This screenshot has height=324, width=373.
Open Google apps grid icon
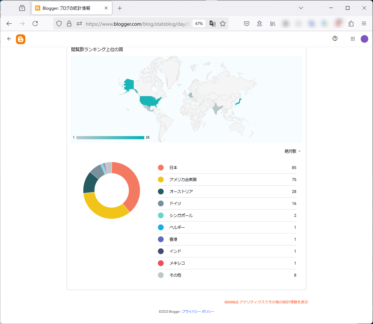tap(353, 38)
